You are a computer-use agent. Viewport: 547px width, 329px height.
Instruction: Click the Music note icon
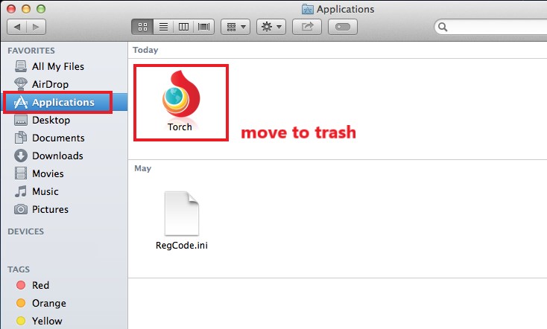[21, 191]
